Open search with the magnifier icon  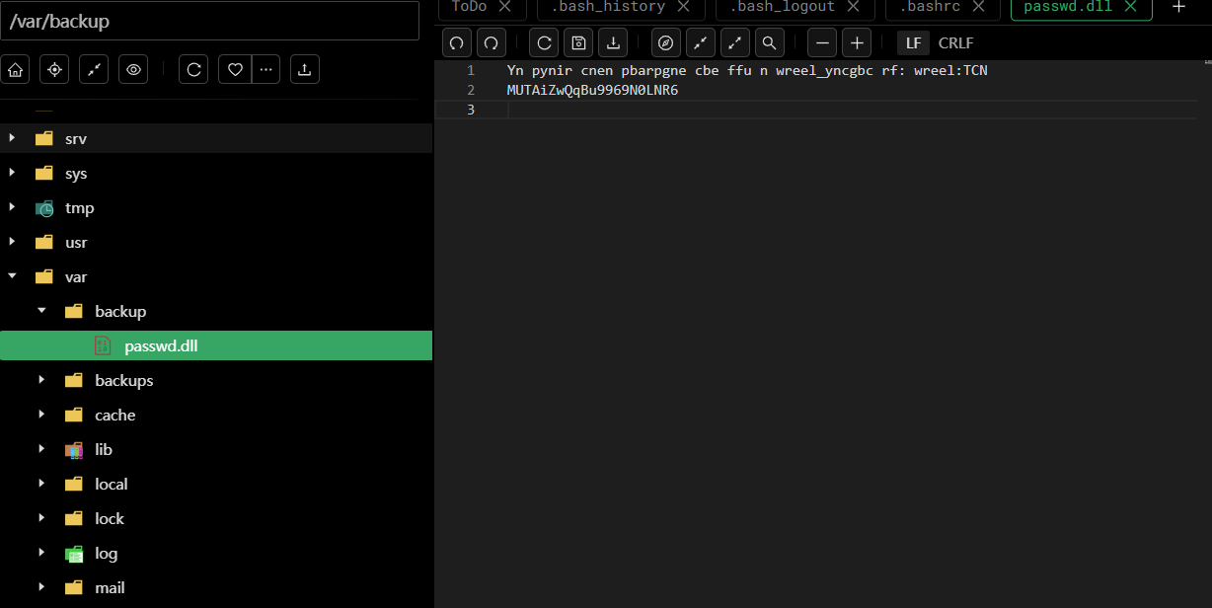[x=769, y=42]
